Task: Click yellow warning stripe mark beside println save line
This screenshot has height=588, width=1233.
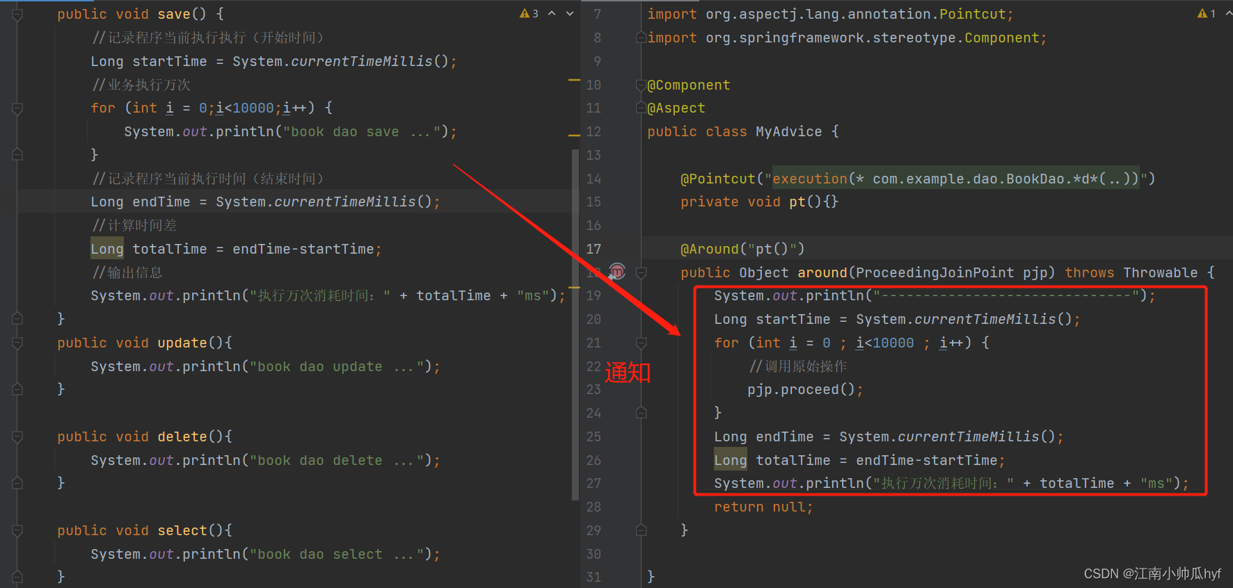Action: [x=574, y=135]
